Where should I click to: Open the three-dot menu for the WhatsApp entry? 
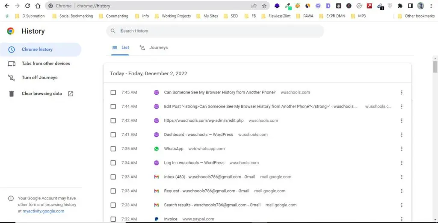(402, 149)
